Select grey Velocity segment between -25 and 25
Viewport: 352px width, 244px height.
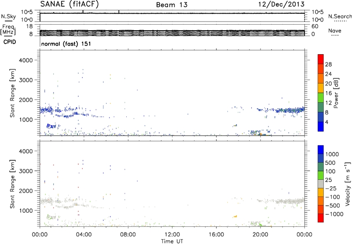click(x=321, y=184)
